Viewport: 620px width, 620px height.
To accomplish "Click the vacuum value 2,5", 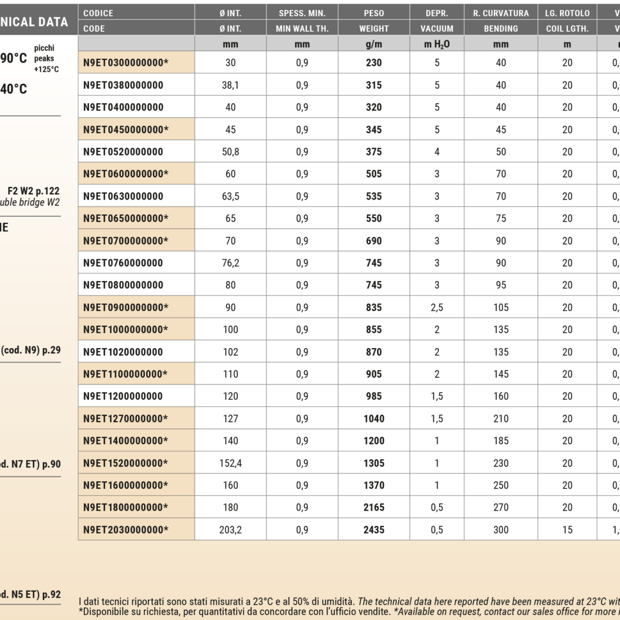I will [x=437, y=307].
